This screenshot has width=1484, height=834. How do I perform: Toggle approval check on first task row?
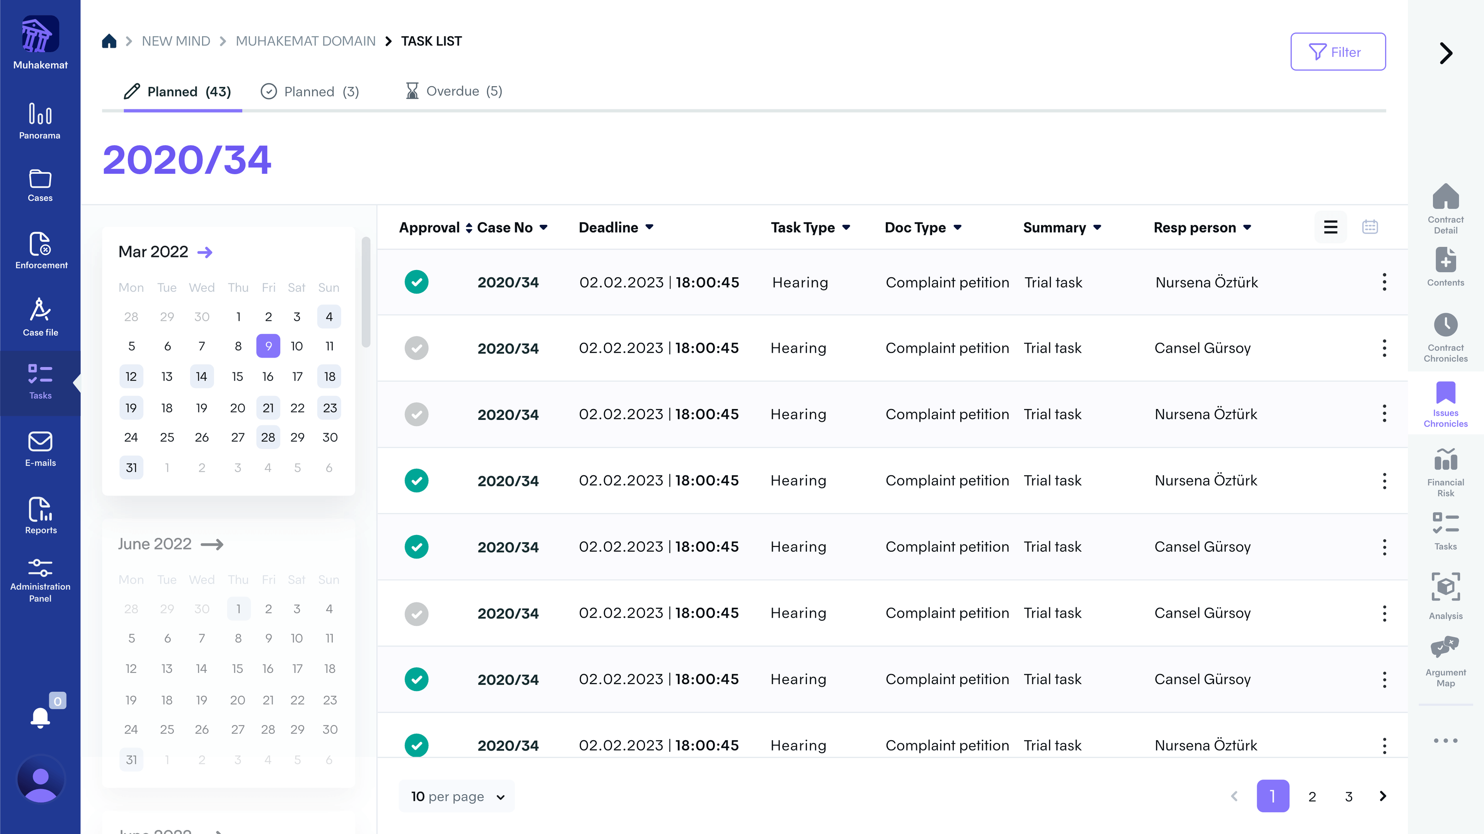417,282
